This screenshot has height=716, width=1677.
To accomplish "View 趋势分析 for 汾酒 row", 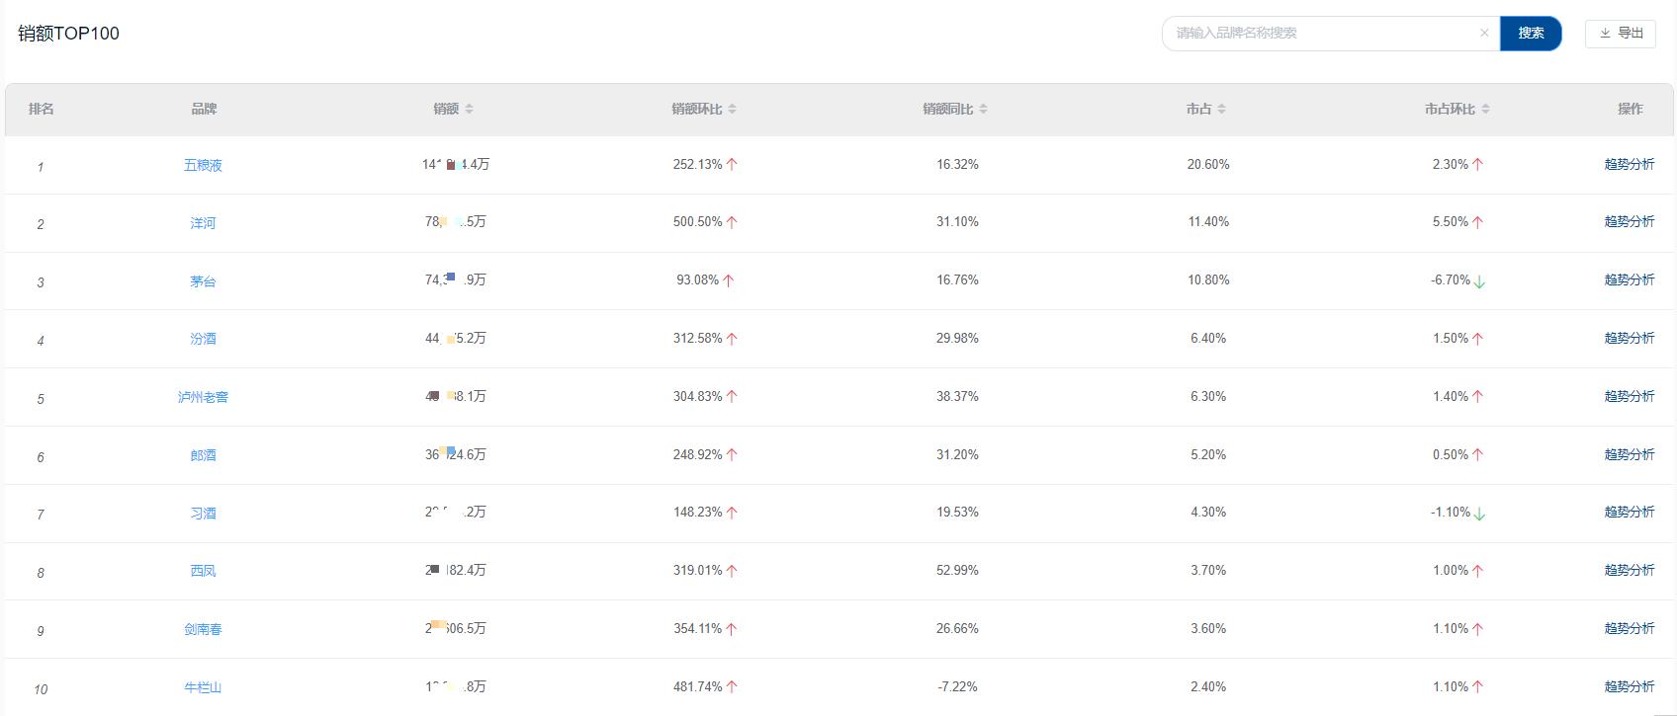I will (x=1629, y=339).
